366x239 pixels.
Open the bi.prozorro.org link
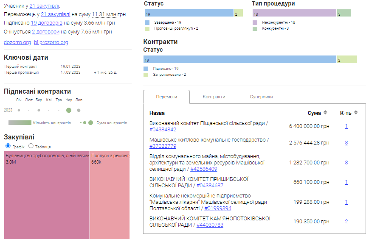coord(51,42)
